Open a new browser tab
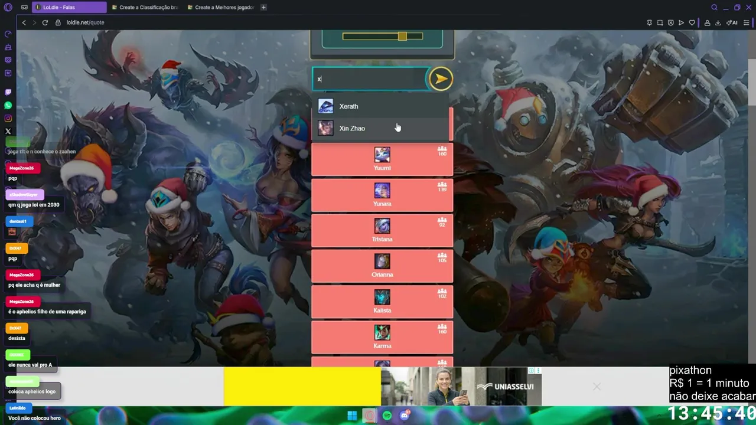Image resolution: width=756 pixels, height=425 pixels. point(263,8)
